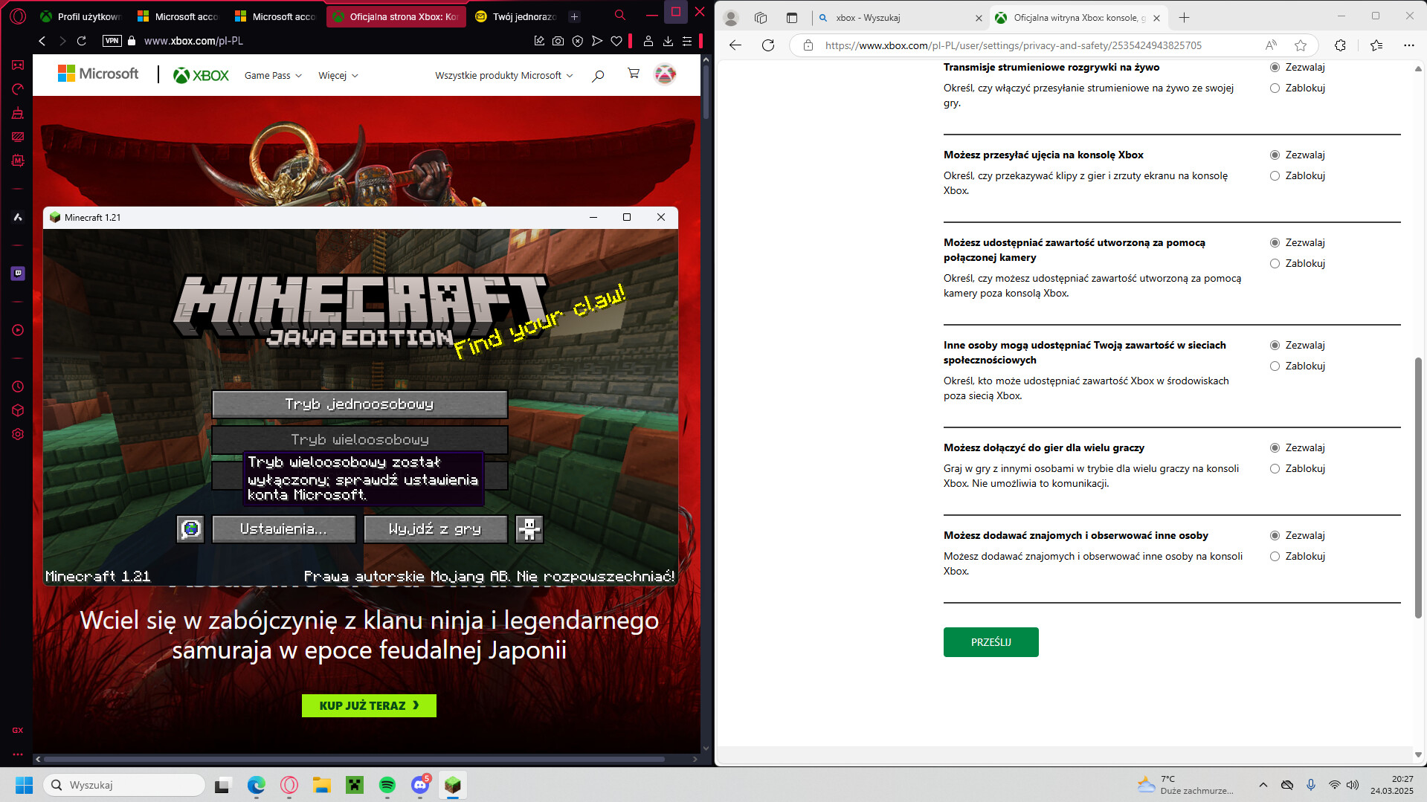Expand the Więcej dropdown menu
The image size is (1427, 802).
[x=338, y=76]
